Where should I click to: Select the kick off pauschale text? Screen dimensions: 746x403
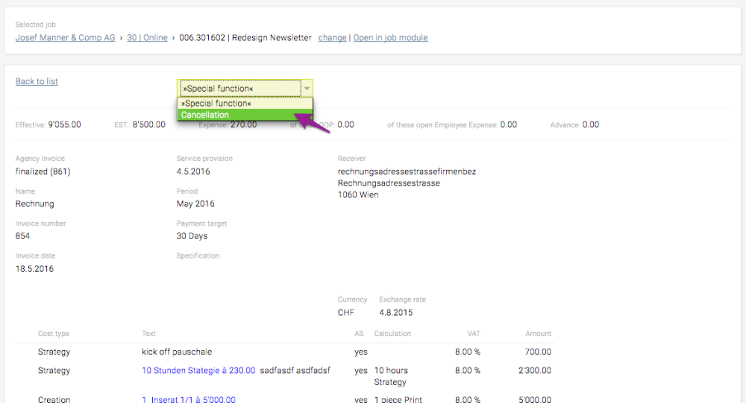(177, 352)
